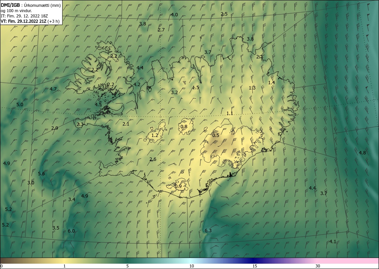Click the 1.2 value on Langjökull glacier
This screenshot has width=379, height=269.
click(155, 135)
